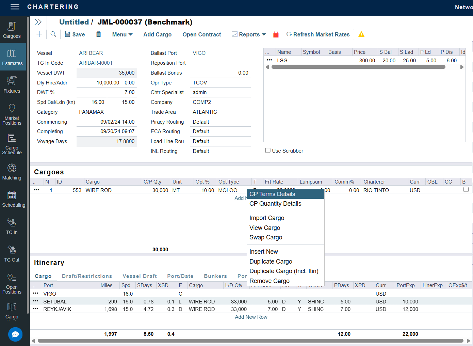Open Fixtures in the sidebar
This screenshot has height=346, width=473.
pos(12,84)
